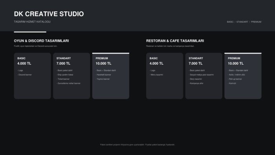Click Logo item in Oyun & Discord Basic
This screenshot has height=155, width=275.
coord(20,70)
